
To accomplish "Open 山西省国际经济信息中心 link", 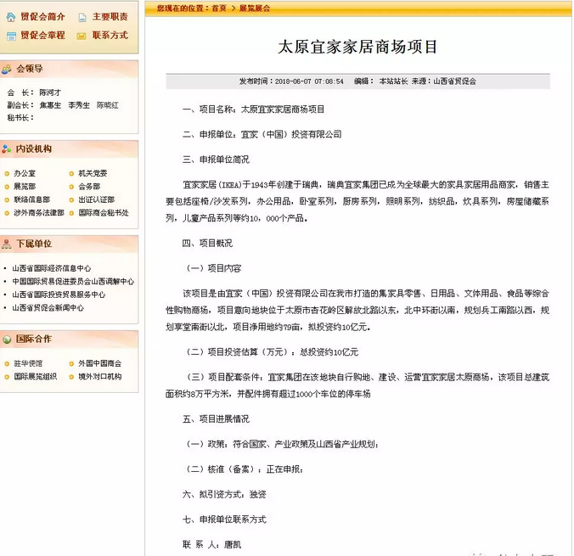I will click(51, 268).
